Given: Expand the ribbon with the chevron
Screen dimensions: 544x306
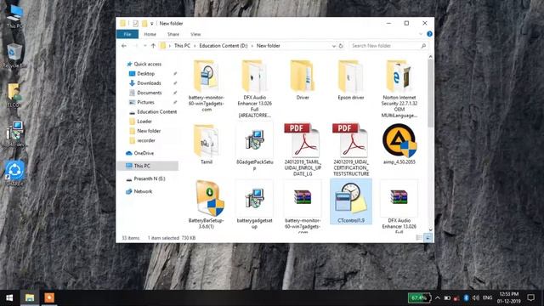Looking at the screenshot, I should [421, 34].
